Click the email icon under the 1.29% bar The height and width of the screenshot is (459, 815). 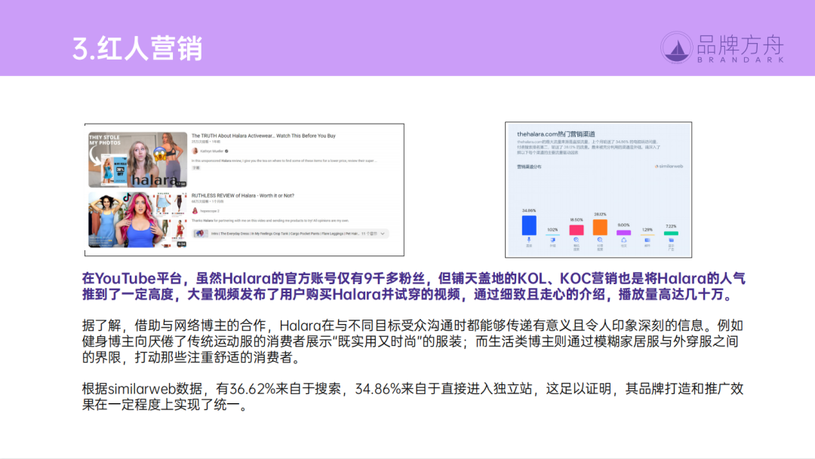[x=647, y=240]
